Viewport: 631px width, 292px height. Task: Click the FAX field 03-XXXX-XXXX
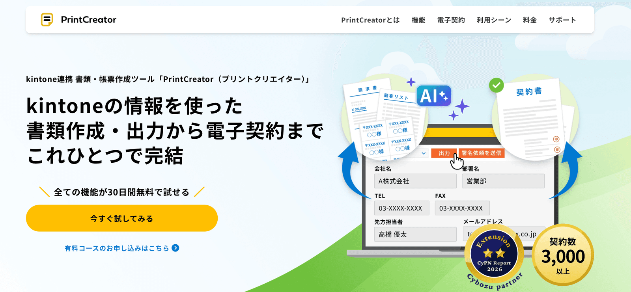coord(462,208)
